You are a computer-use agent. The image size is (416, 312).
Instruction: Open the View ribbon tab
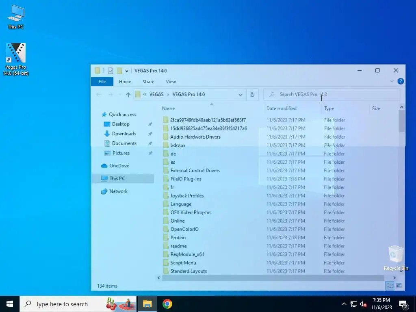171,82
